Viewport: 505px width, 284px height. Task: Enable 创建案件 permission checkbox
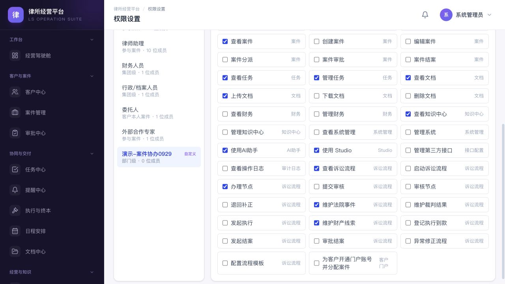coord(316,41)
